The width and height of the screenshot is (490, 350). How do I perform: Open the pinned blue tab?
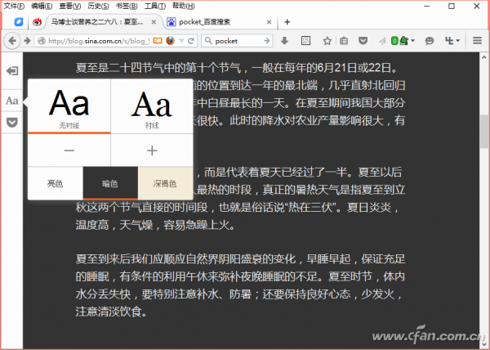tap(19, 22)
